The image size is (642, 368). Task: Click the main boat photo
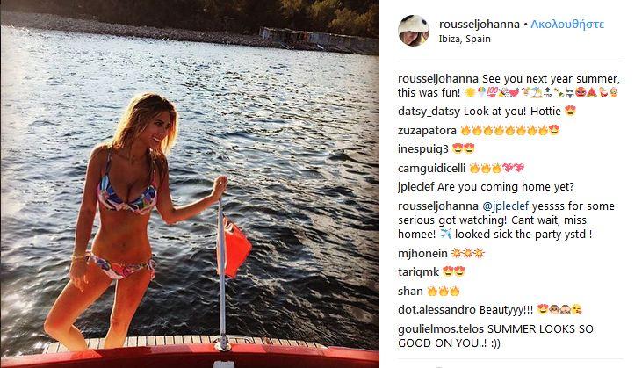(190, 184)
